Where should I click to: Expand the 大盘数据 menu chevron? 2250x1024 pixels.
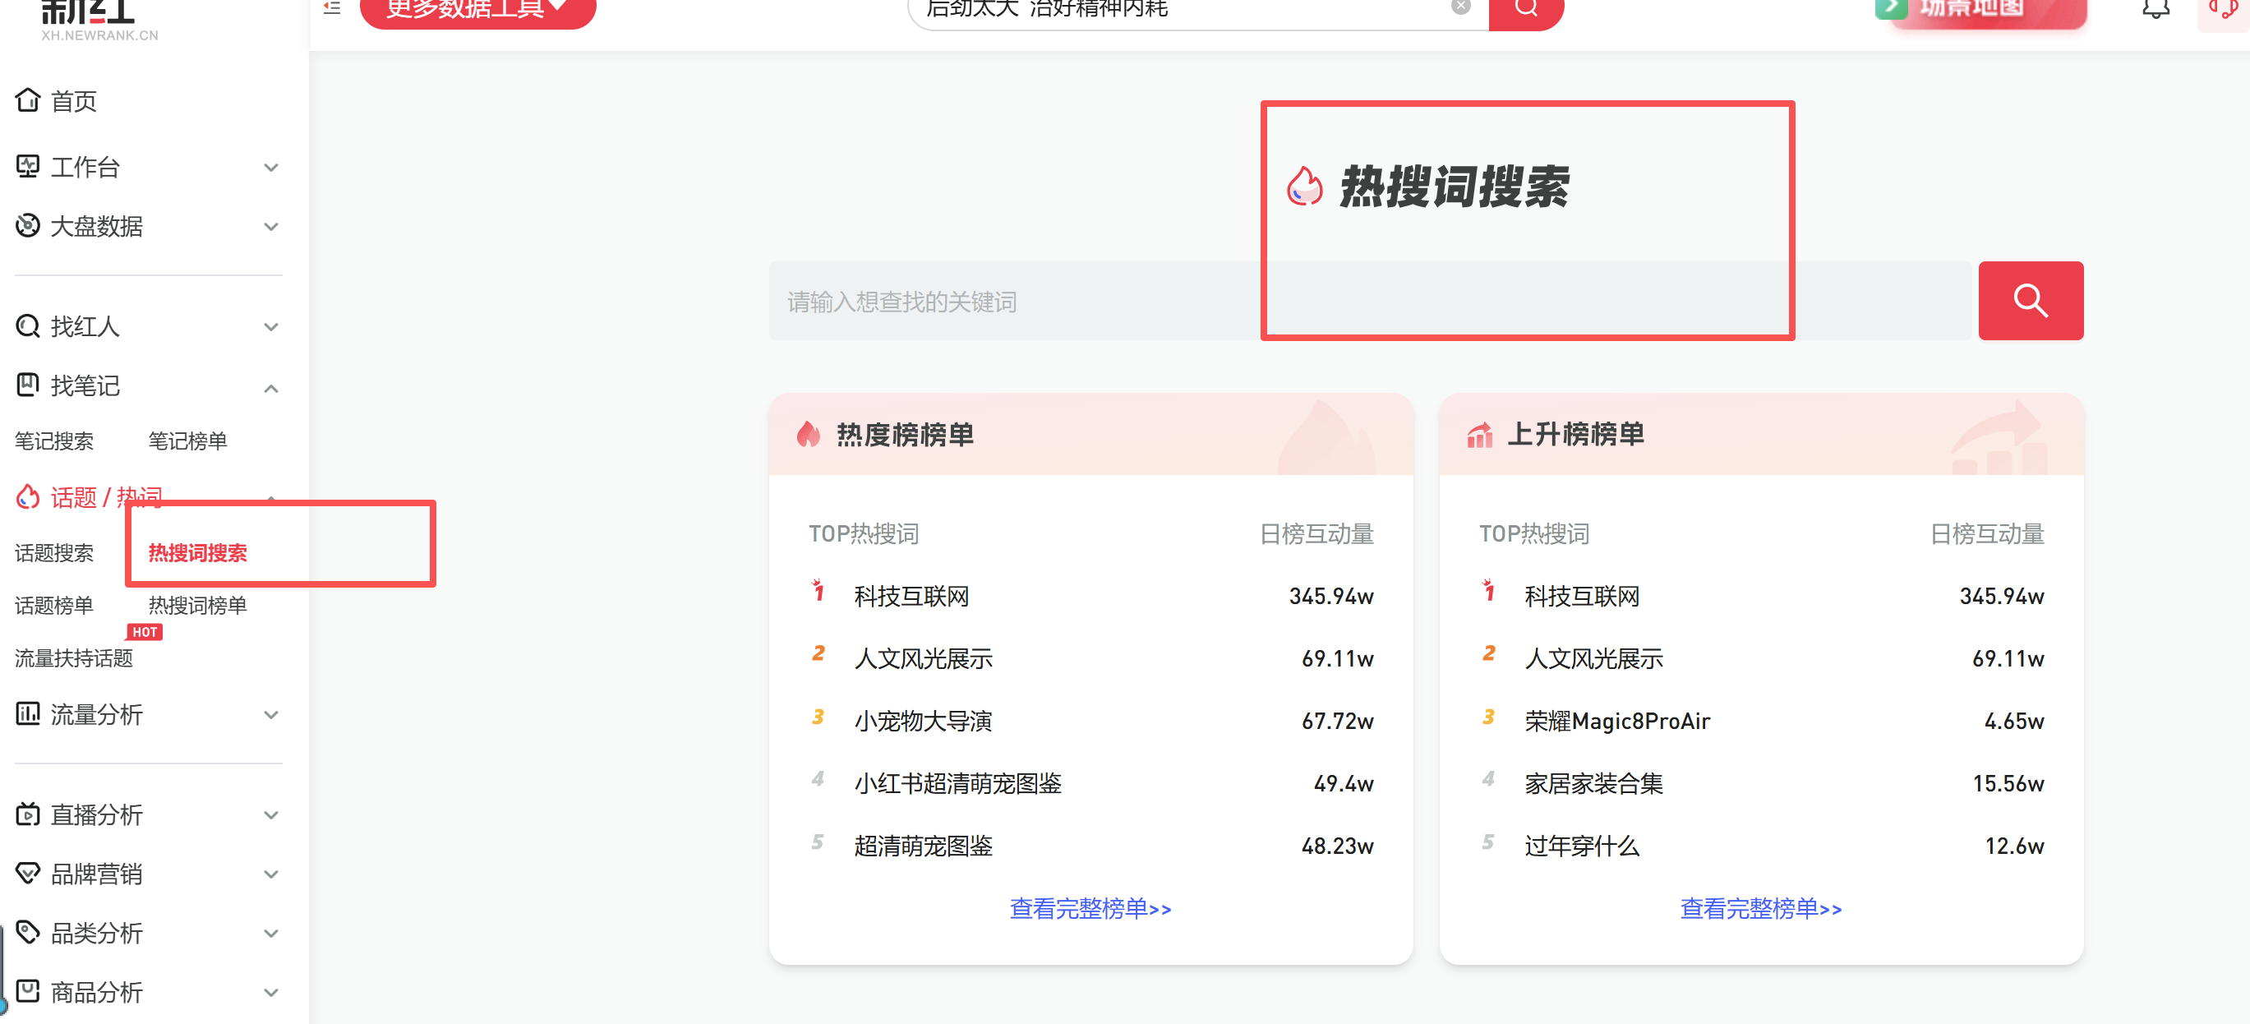270,226
